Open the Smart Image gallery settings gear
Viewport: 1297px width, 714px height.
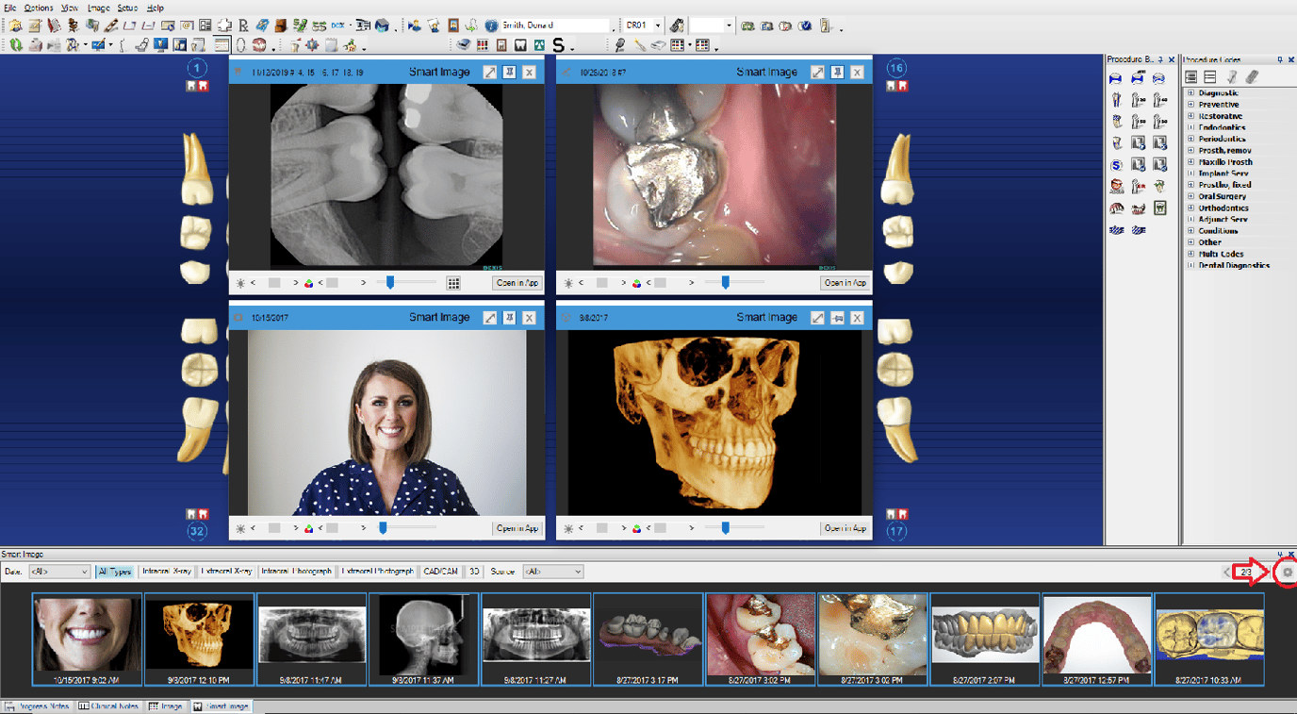(x=1288, y=572)
